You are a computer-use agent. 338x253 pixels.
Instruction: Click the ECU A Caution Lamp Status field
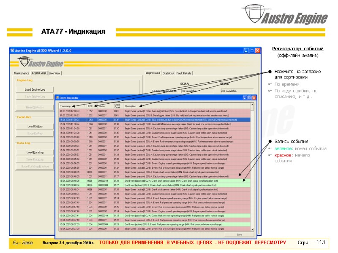[197, 91]
